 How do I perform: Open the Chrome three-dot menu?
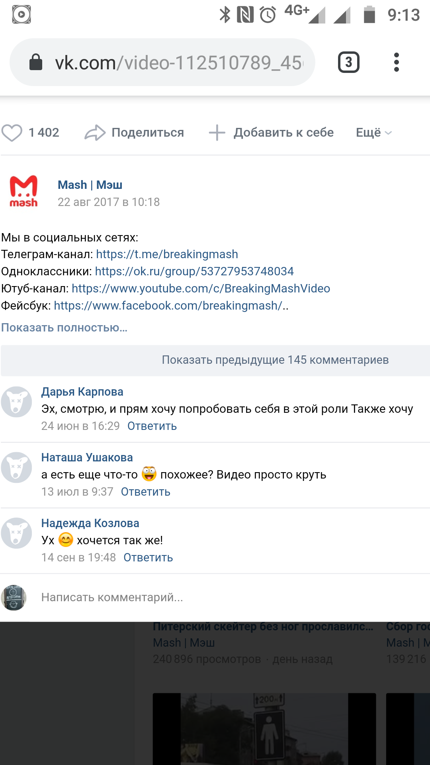click(x=396, y=63)
